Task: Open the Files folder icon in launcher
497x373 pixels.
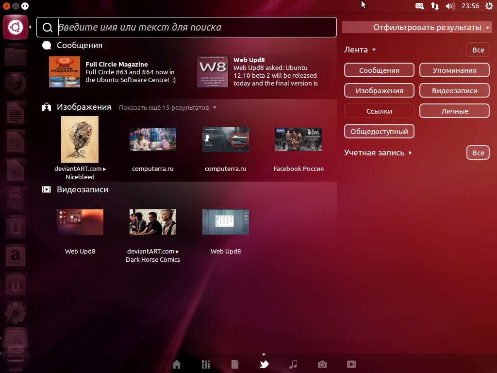Action: coord(16,56)
